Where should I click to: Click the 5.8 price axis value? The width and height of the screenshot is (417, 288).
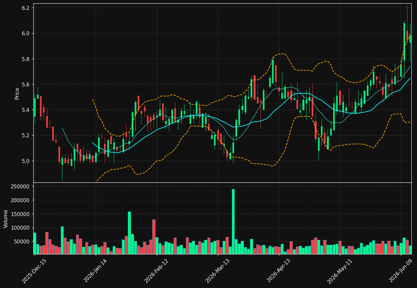[26, 59]
